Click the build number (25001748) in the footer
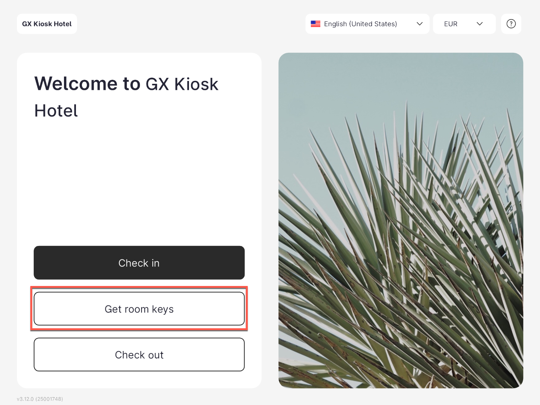This screenshot has height=405, width=540. click(x=49, y=399)
